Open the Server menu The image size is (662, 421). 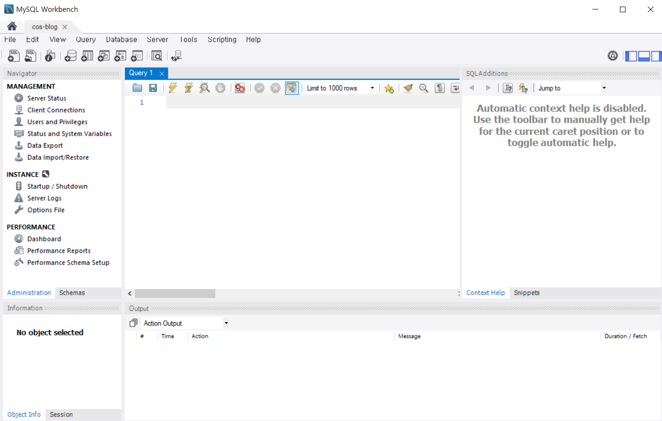158,40
